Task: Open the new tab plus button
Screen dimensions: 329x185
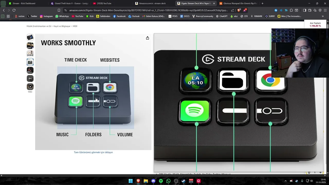Action: coord(262,3)
